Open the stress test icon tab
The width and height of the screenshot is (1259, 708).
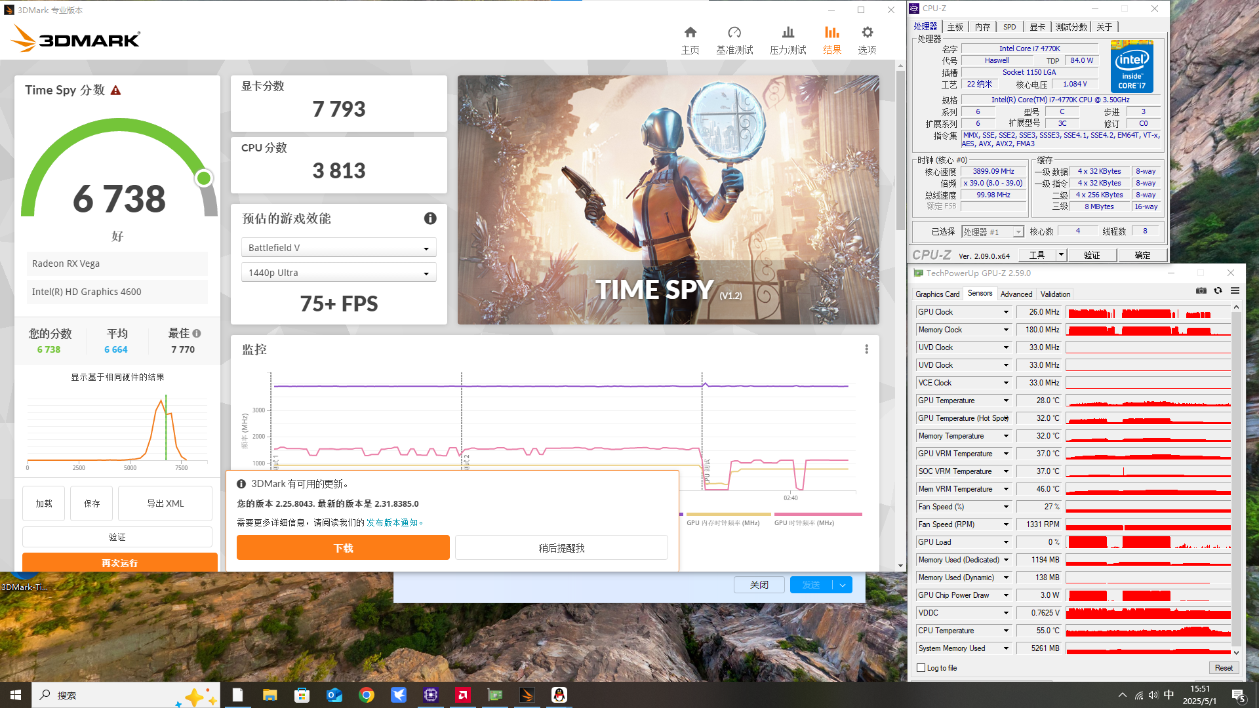pos(788,39)
